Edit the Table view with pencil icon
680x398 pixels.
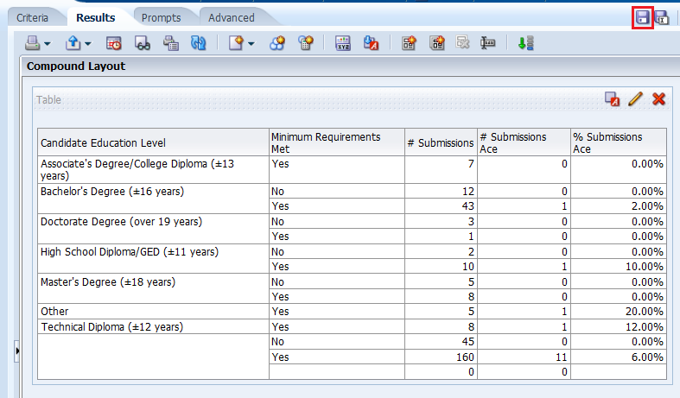[x=635, y=98]
